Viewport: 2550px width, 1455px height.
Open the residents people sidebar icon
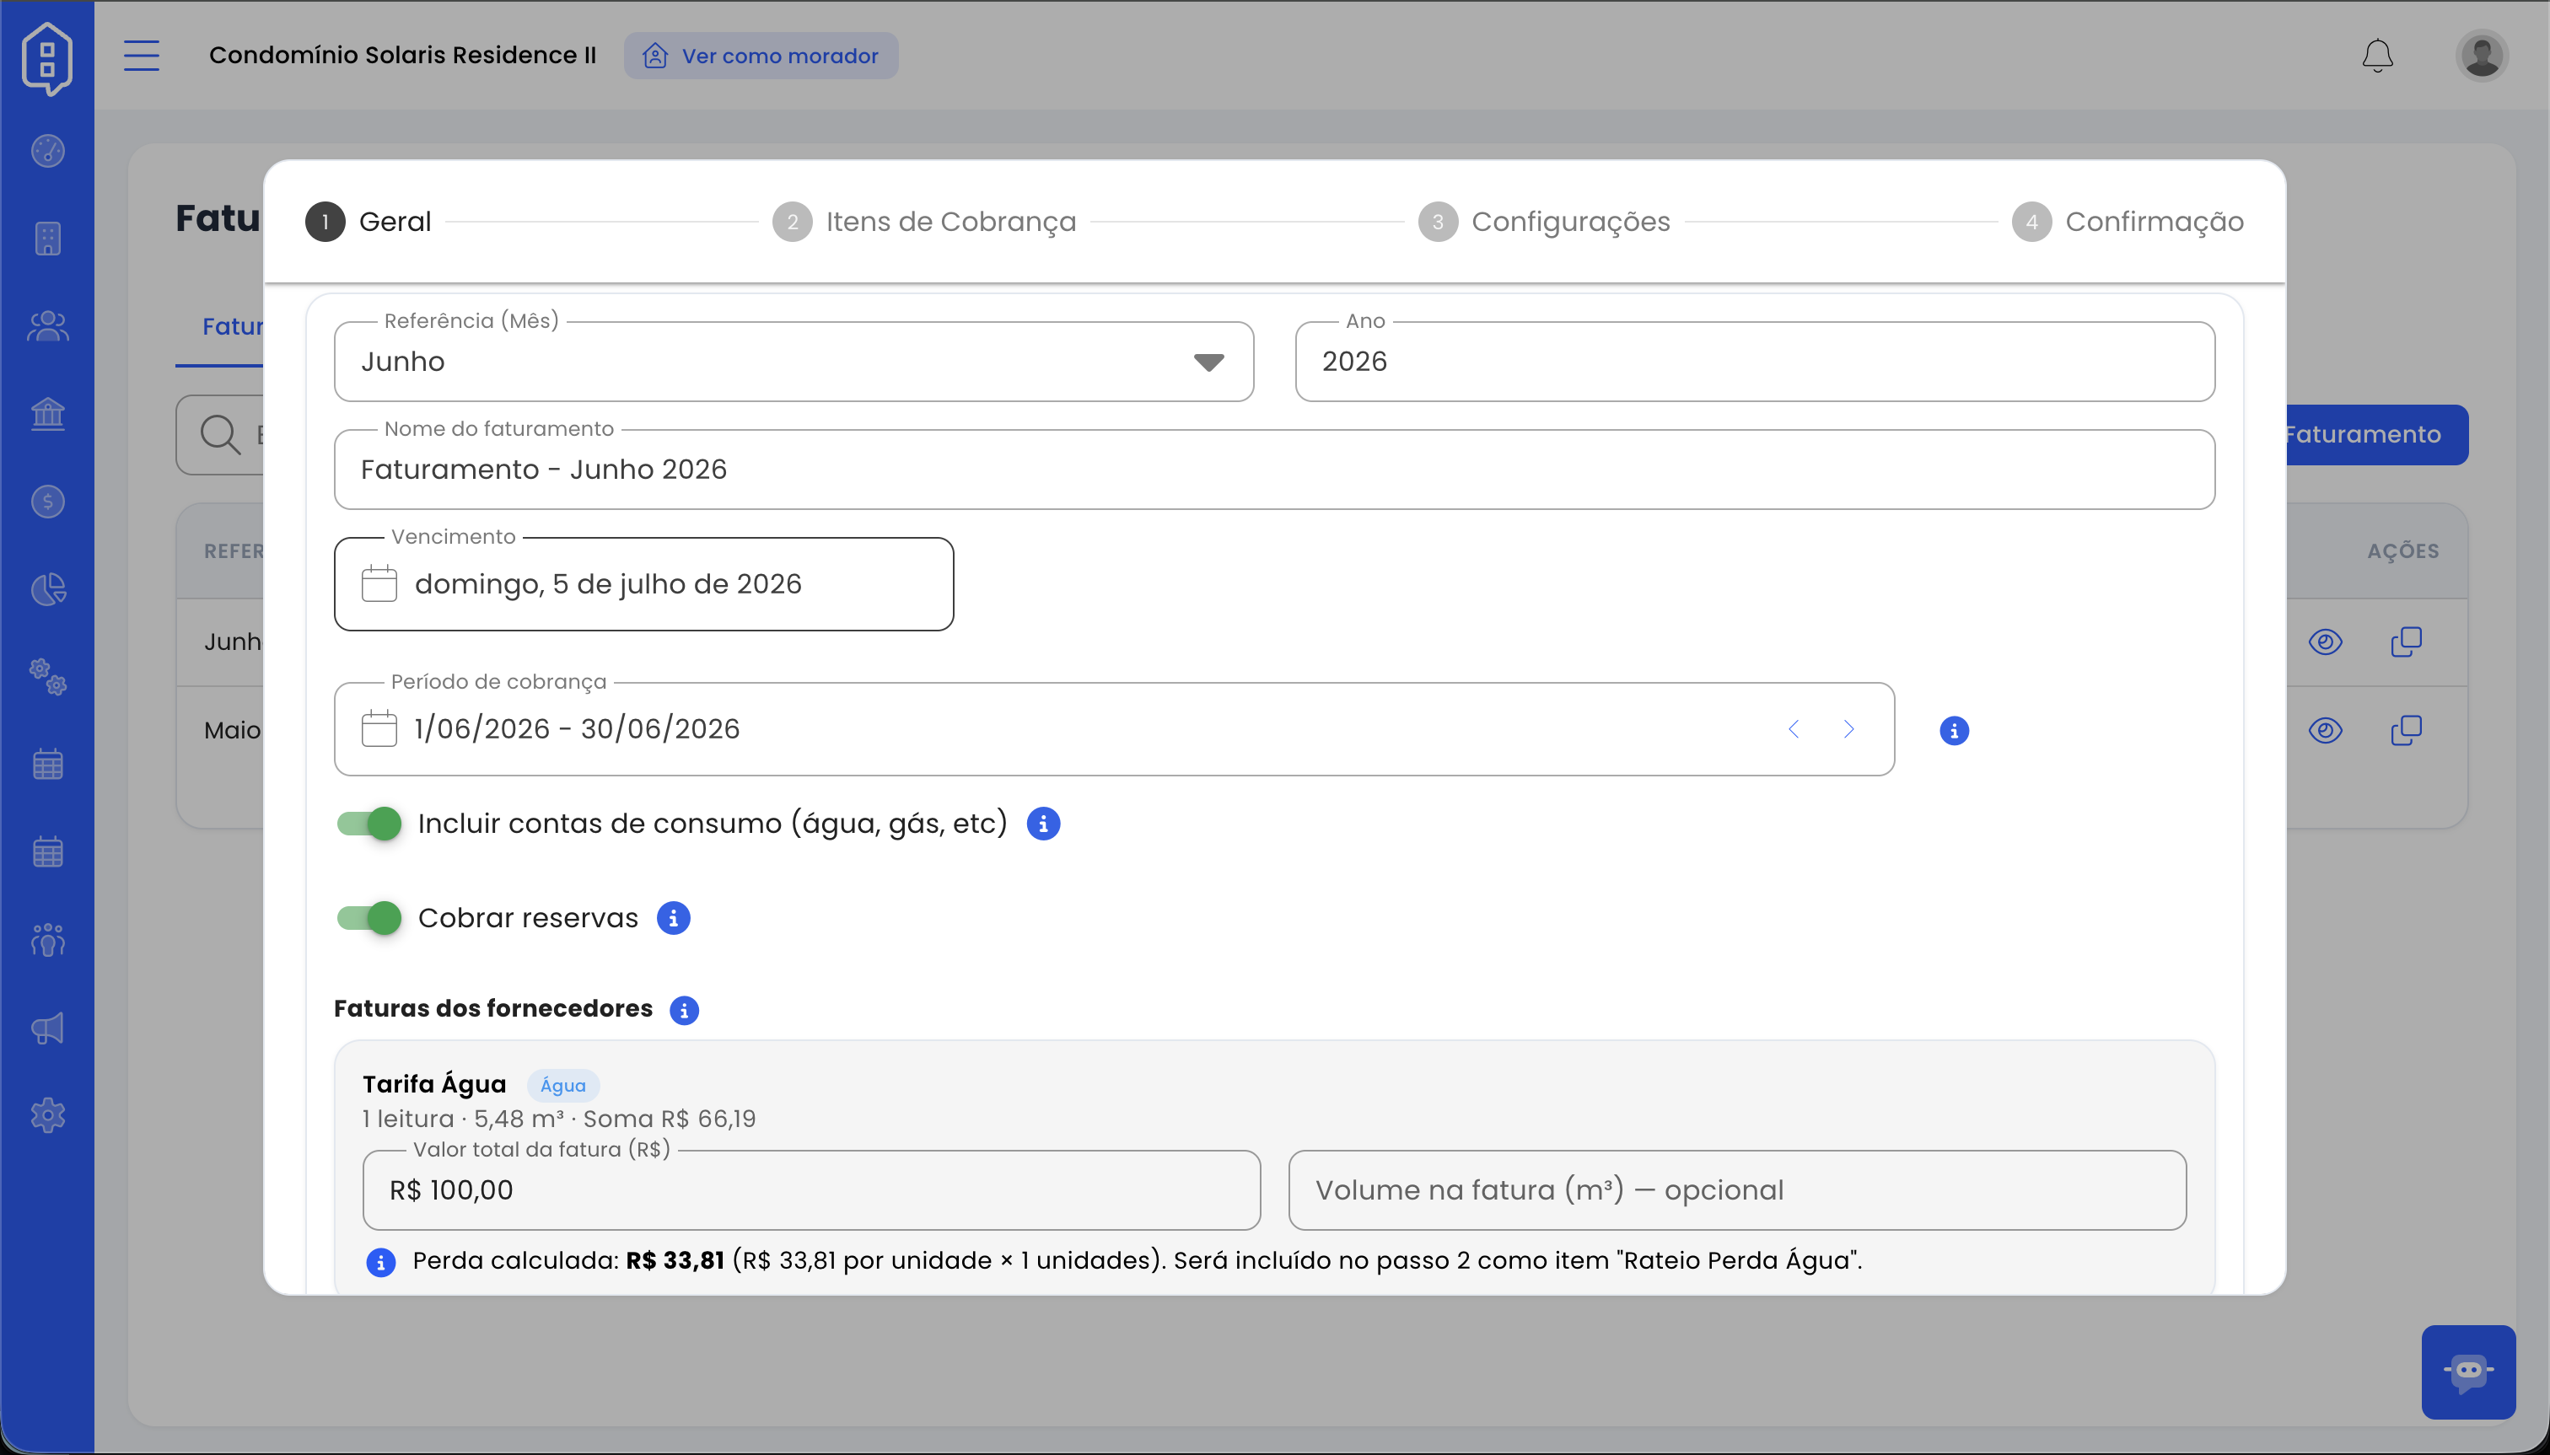[x=47, y=325]
